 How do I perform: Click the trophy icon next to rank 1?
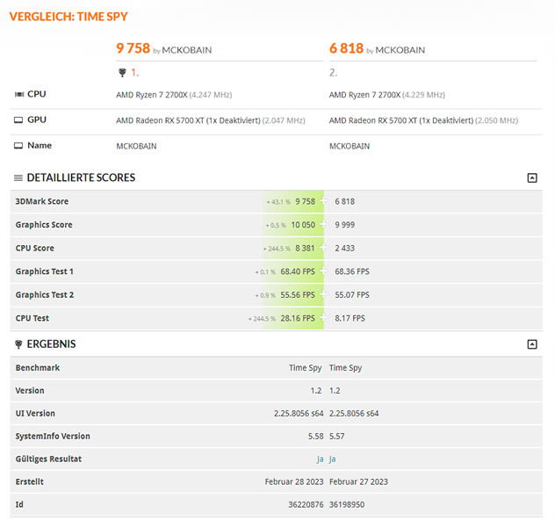click(x=122, y=73)
